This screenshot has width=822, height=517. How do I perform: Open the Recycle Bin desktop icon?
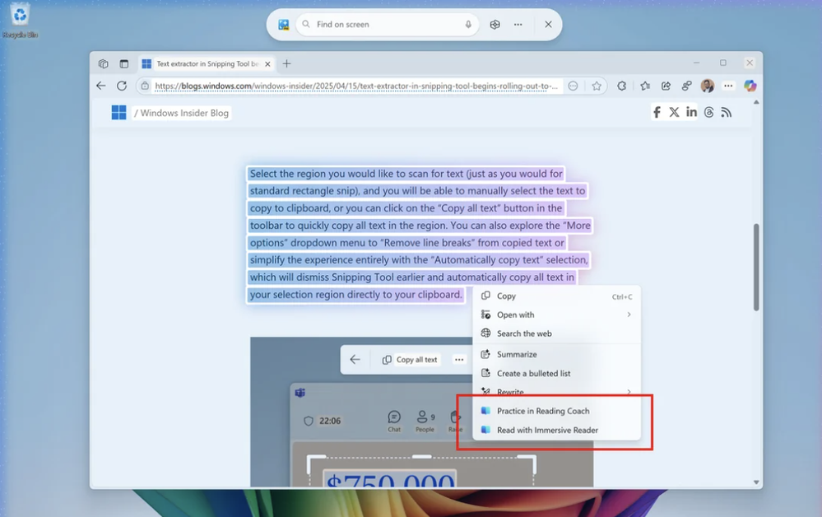(20, 21)
